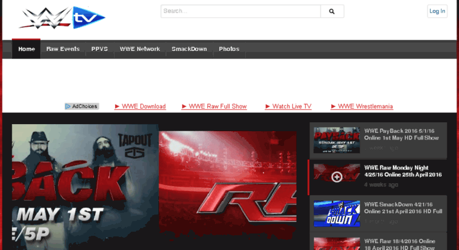This screenshot has height=250, width=459.
Task: Open the Payback May 1st featured banner
Action: 85,187
